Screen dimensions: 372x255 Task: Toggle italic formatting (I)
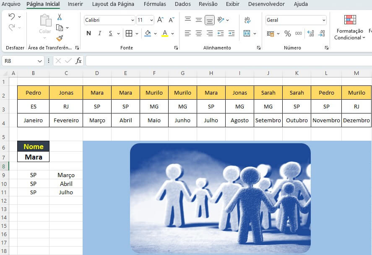coord(100,33)
